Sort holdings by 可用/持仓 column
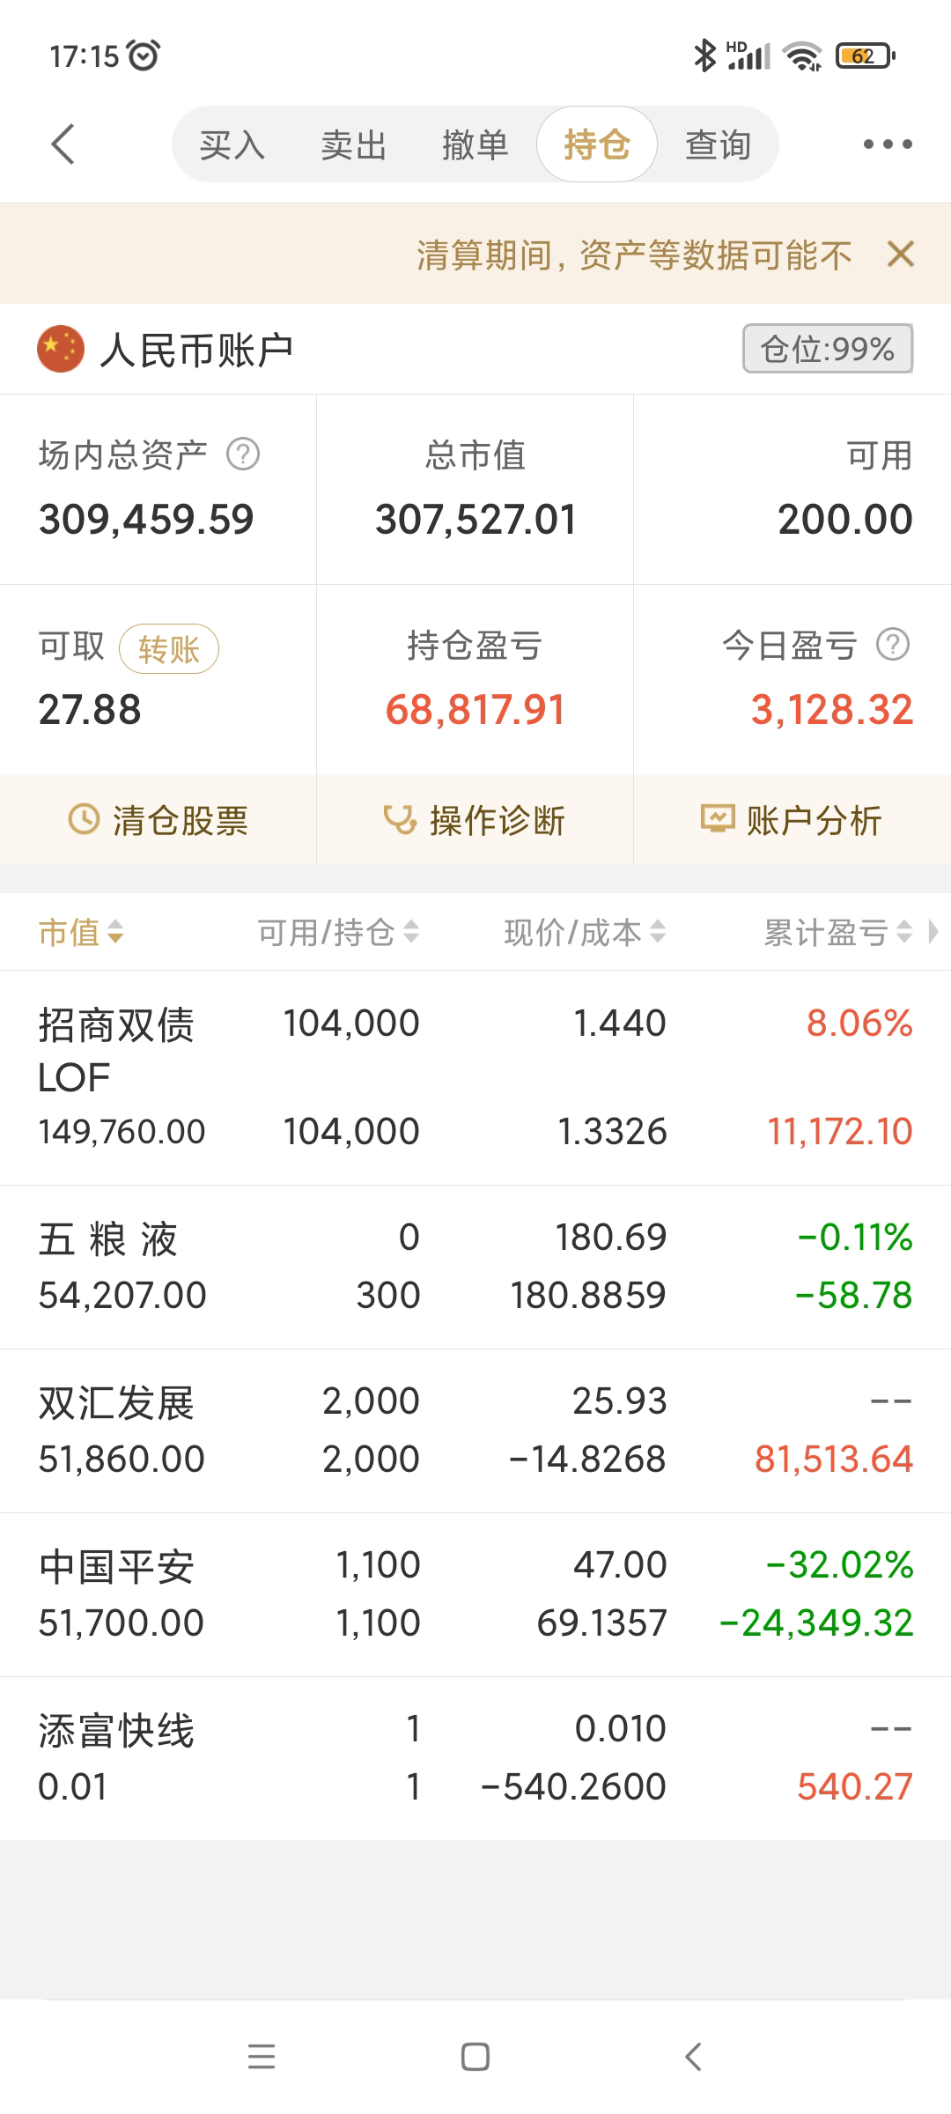 (337, 932)
